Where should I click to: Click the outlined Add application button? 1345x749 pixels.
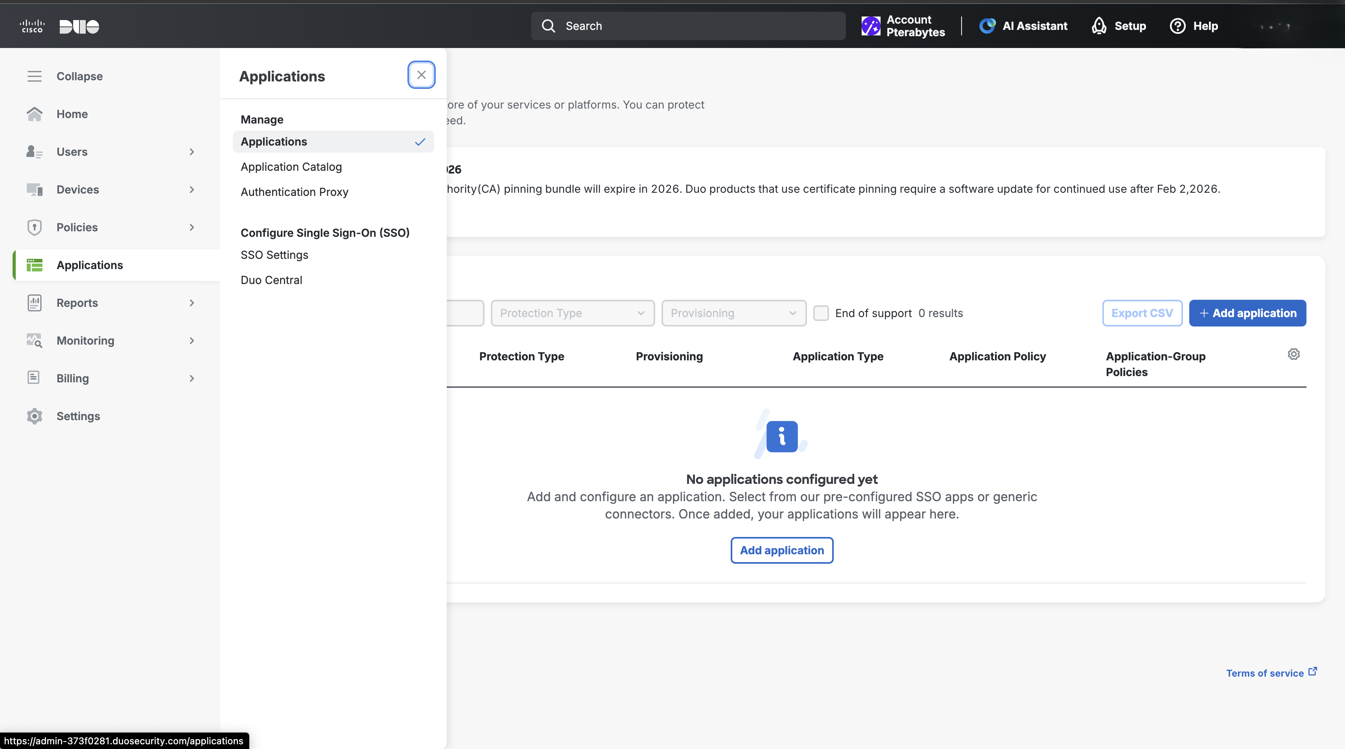pos(781,550)
